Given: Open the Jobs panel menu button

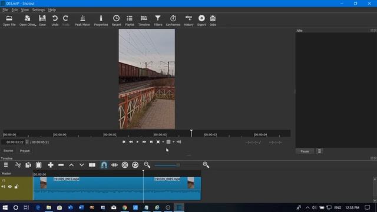Looking at the screenshot, I should point(319,151).
